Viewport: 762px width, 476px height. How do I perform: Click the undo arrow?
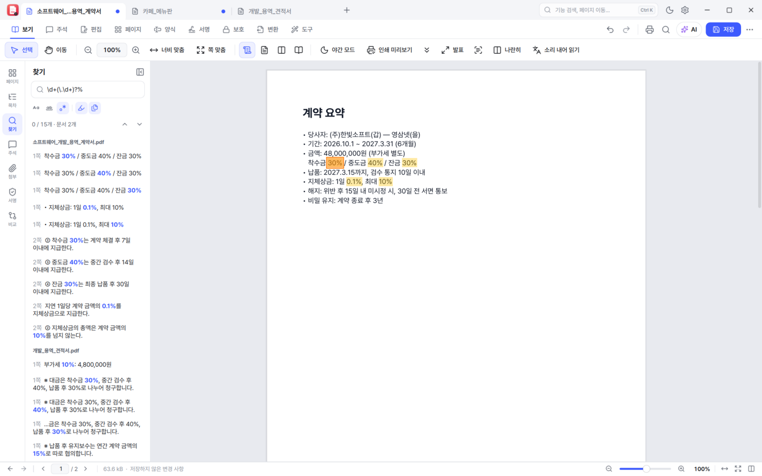click(x=610, y=30)
